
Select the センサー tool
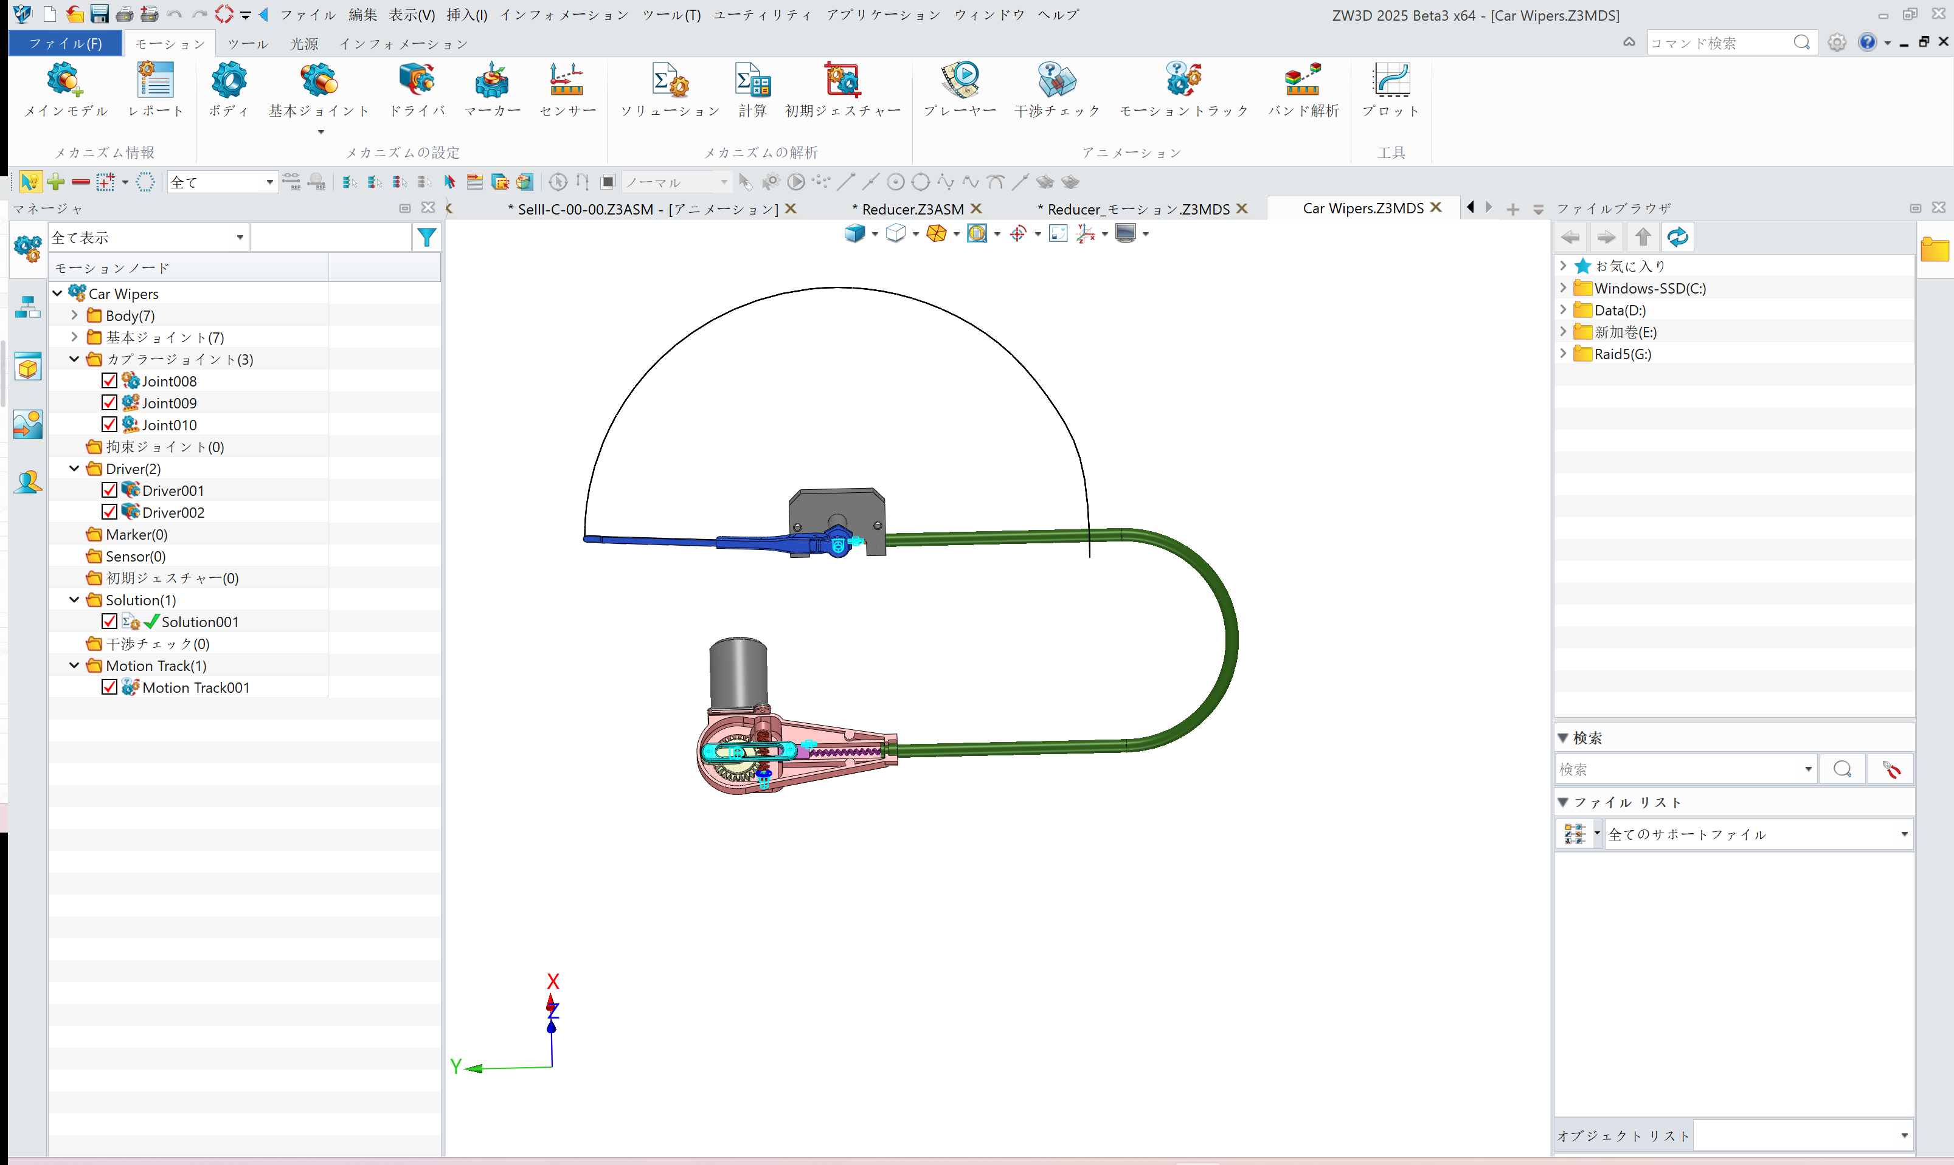pos(567,89)
